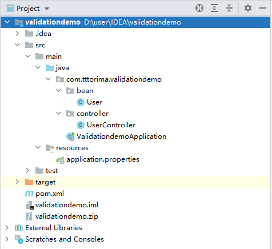The width and height of the screenshot is (272, 249).
Task: Click the ValidationdemoApplication runnable class icon
Action: tap(70, 136)
